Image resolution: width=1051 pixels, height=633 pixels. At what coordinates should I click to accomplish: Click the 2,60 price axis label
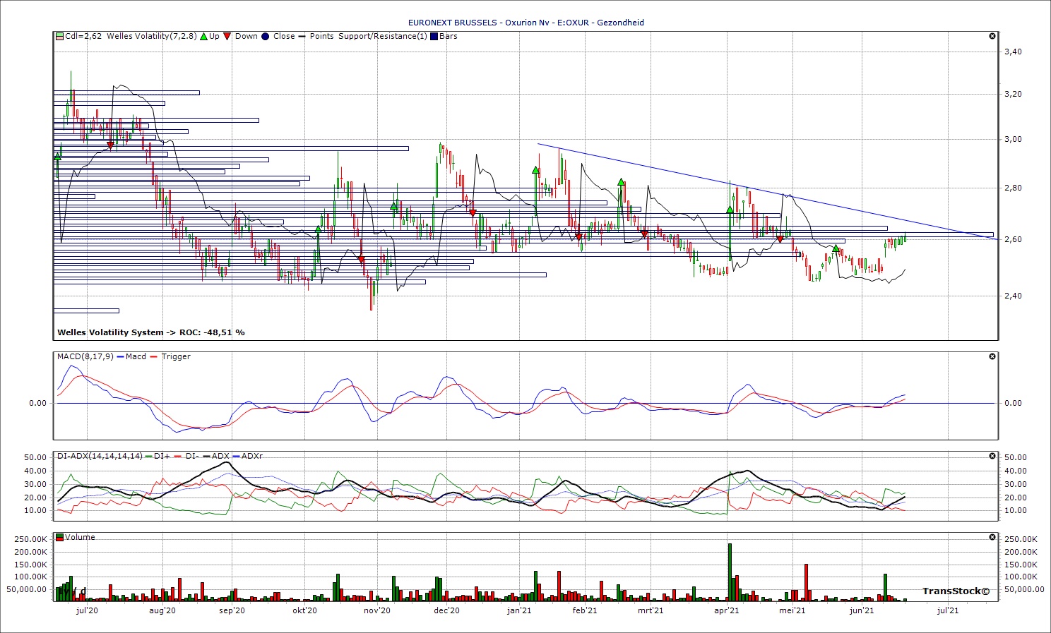1012,239
